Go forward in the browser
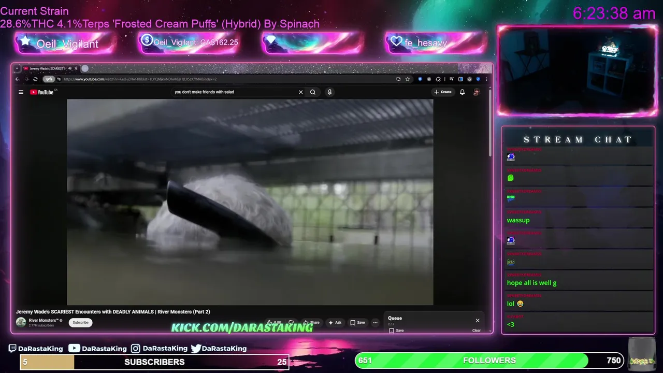Screen dimensions: 663x373 tap(26, 79)
